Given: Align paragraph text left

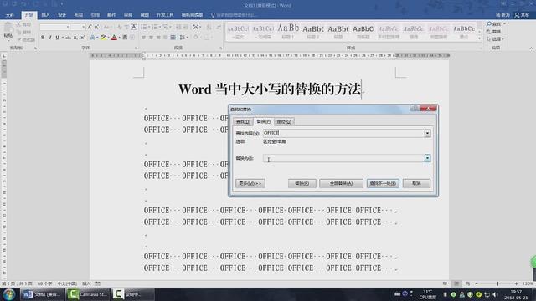Looking at the screenshot, I should pyautogui.click(x=143, y=37).
